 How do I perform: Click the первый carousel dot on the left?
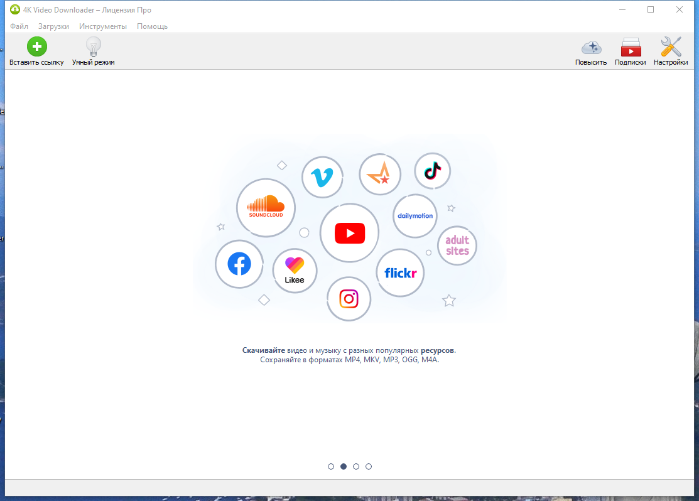click(x=331, y=466)
